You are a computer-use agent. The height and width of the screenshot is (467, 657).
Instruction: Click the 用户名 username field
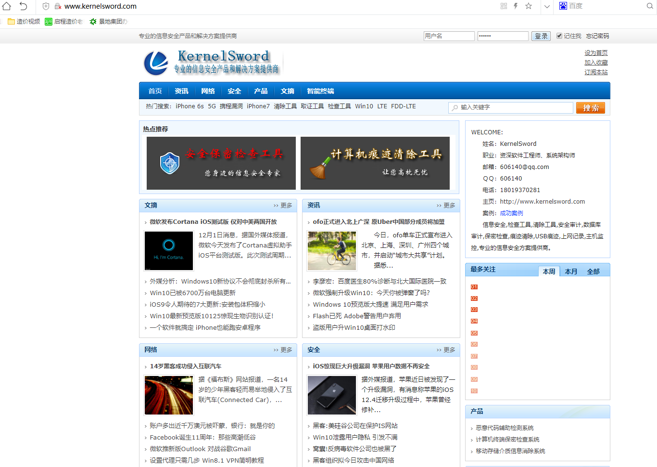pos(449,36)
